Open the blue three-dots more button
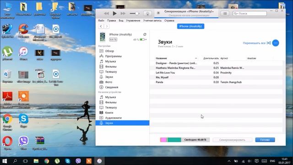This screenshot has width=293, height=165. (x=276, y=43)
